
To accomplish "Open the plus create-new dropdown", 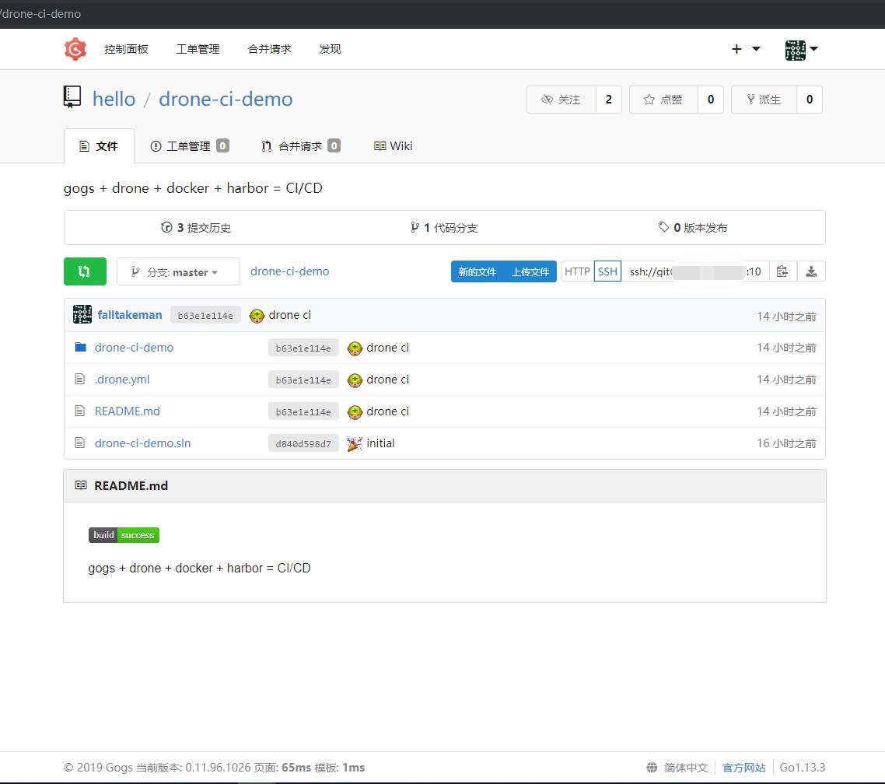I will (x=746, y=49).
